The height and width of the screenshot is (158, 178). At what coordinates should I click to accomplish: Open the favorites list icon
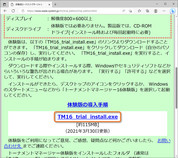click(x=139, y=11)
